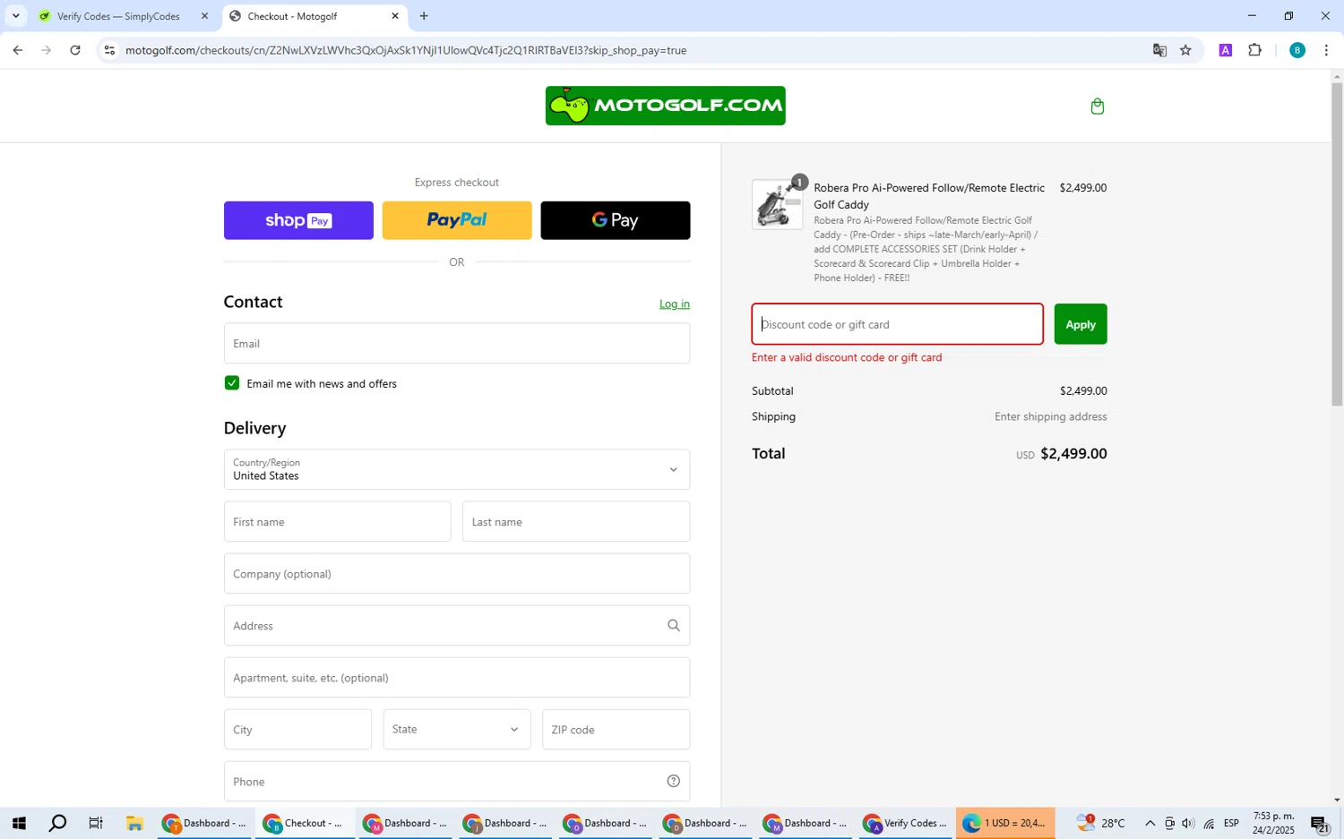Viewport: 1344px width, 839px height.
Task: Click the Total $2,499.00 amount
Action: [x=1073, y=454]
